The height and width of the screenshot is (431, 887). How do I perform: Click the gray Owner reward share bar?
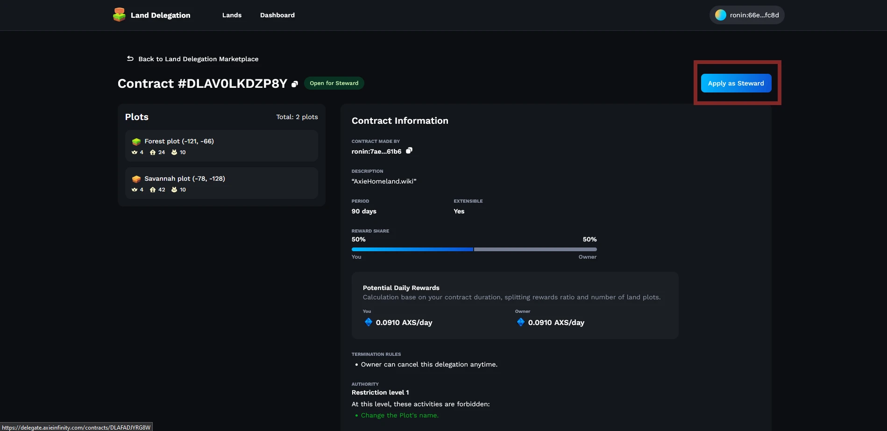click(x=535, y=249)
